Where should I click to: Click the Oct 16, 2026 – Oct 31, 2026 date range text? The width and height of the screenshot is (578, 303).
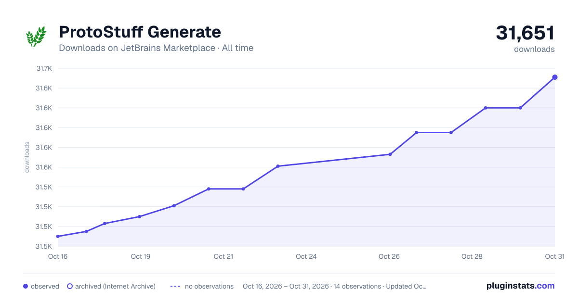point(287,286)
